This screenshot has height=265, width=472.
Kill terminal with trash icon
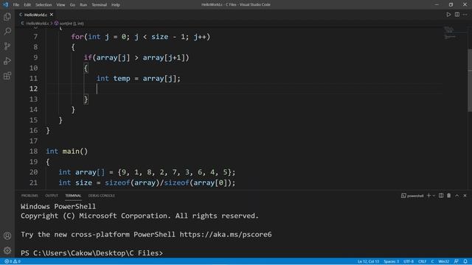click(449, 196)
